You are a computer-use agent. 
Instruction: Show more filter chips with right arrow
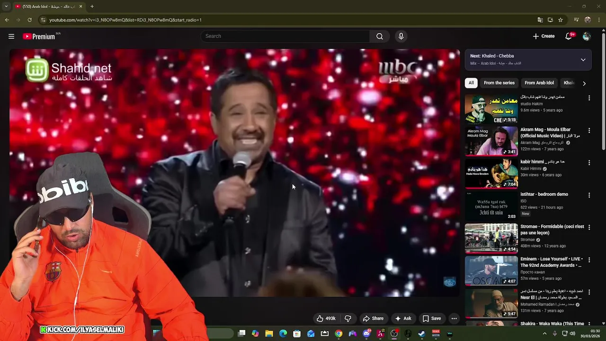[584, 83]
